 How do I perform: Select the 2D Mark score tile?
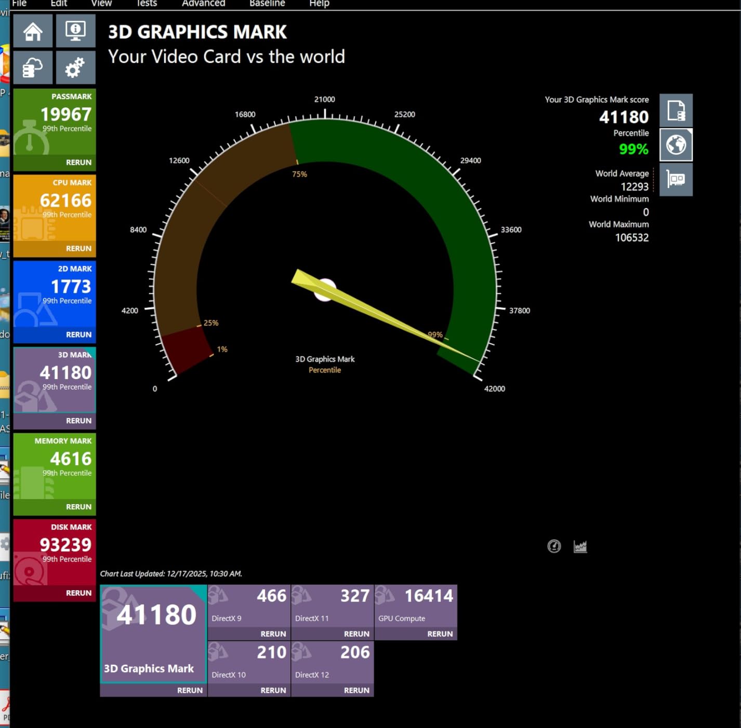pos(55,293)
